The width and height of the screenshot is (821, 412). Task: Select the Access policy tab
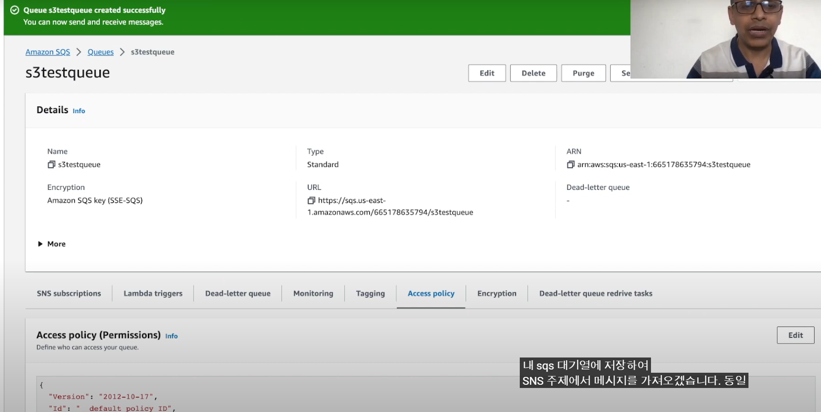(x=431, y=293)
